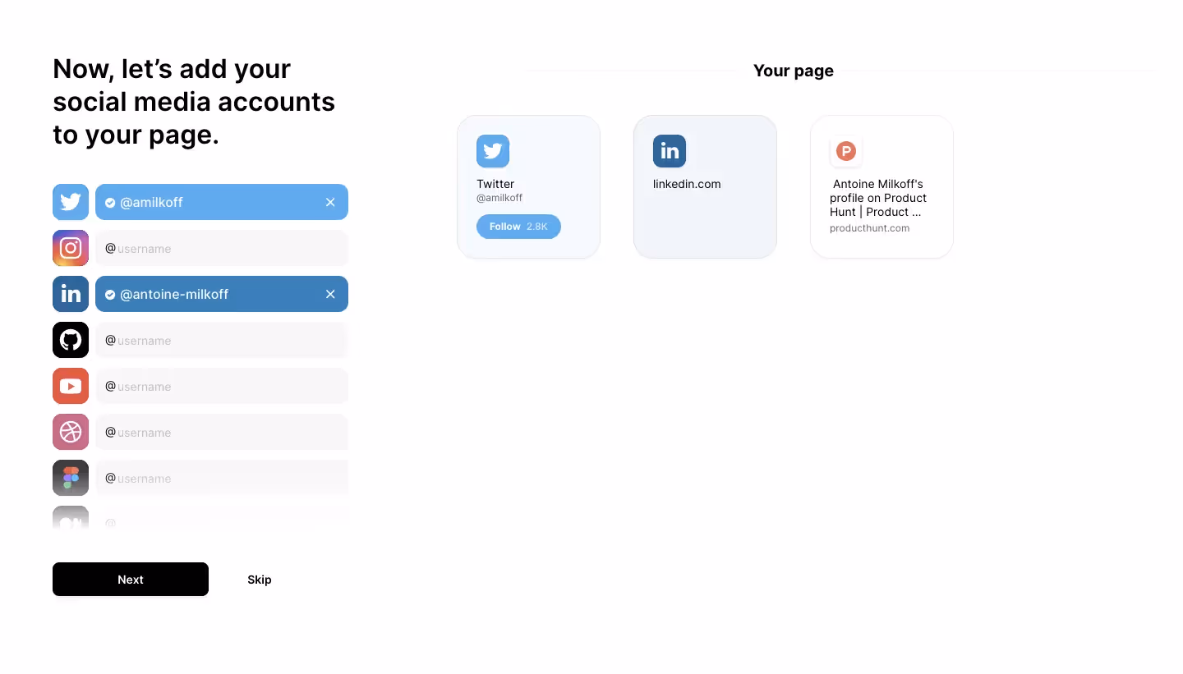Screen dimensions: 1183x674
Task: Click the Instagram username input field
Action: 222,248
